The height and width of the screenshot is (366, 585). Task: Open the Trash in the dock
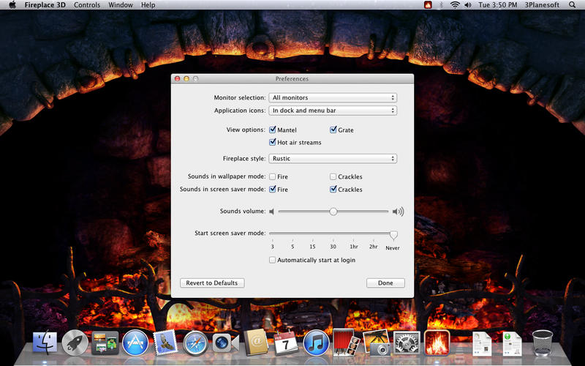click(542, 343)
